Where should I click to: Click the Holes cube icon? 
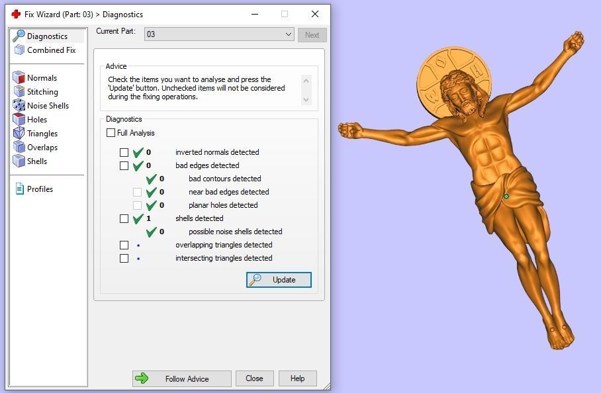(x=19, y=120)
